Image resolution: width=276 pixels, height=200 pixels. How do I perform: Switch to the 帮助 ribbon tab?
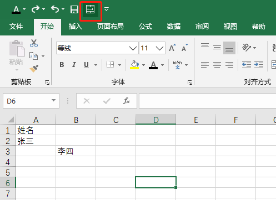point(259,27)
